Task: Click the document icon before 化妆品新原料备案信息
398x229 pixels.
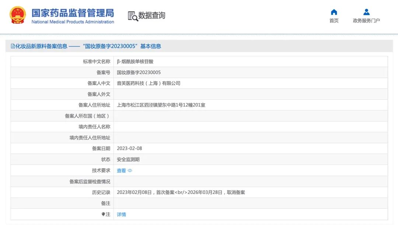Action: click(x=13, y=46)
